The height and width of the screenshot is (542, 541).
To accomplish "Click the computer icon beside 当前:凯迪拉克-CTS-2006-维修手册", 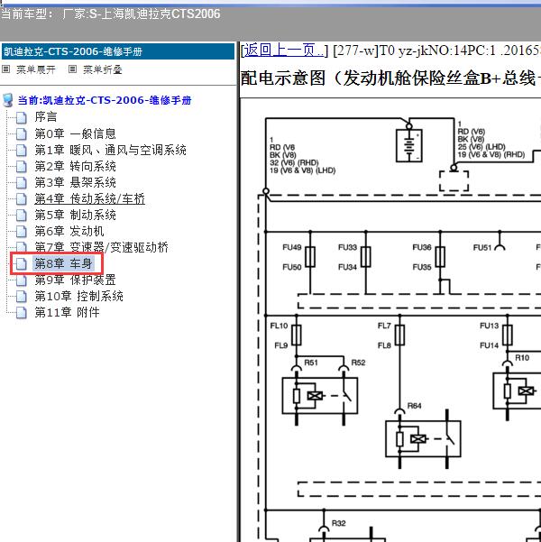I will coord(7,100).
